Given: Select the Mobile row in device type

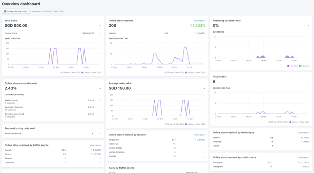Looking at the screenshot, I should 261,138.
